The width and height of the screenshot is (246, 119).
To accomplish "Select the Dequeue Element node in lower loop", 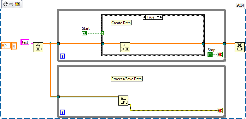I will click(x=123, y=101).
